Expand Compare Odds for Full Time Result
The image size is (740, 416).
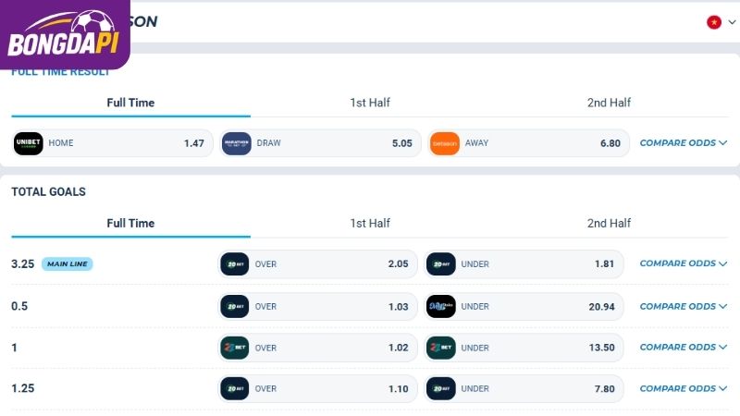coord(683,143)
